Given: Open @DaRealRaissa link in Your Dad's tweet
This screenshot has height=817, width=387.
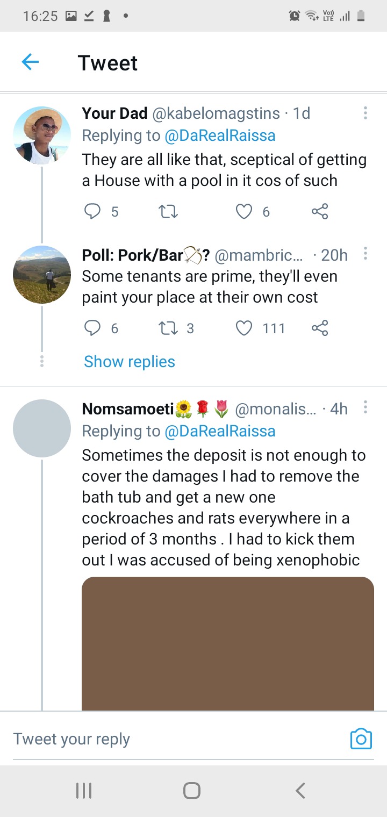Looking at the screenshot, I should 220,135.
